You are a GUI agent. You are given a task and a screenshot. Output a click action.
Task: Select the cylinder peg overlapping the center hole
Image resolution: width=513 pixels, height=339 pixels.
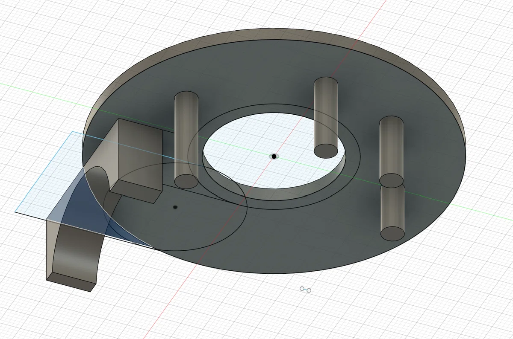pos(326,117)
